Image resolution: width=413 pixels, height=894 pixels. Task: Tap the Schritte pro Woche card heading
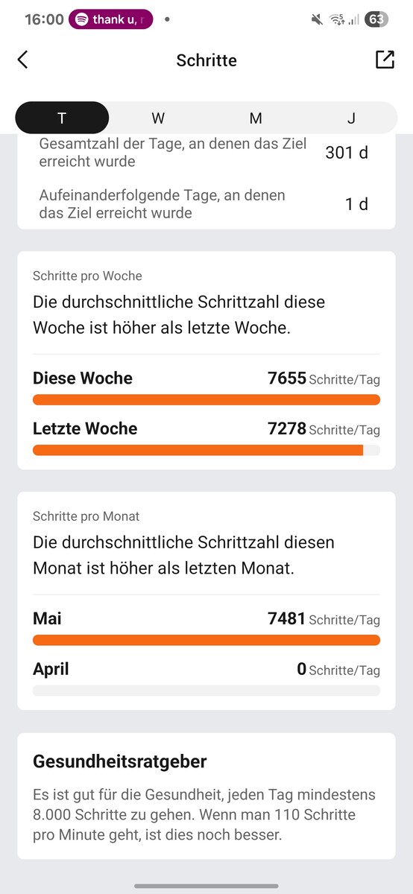pyautogui.click(x=87, y=276)
